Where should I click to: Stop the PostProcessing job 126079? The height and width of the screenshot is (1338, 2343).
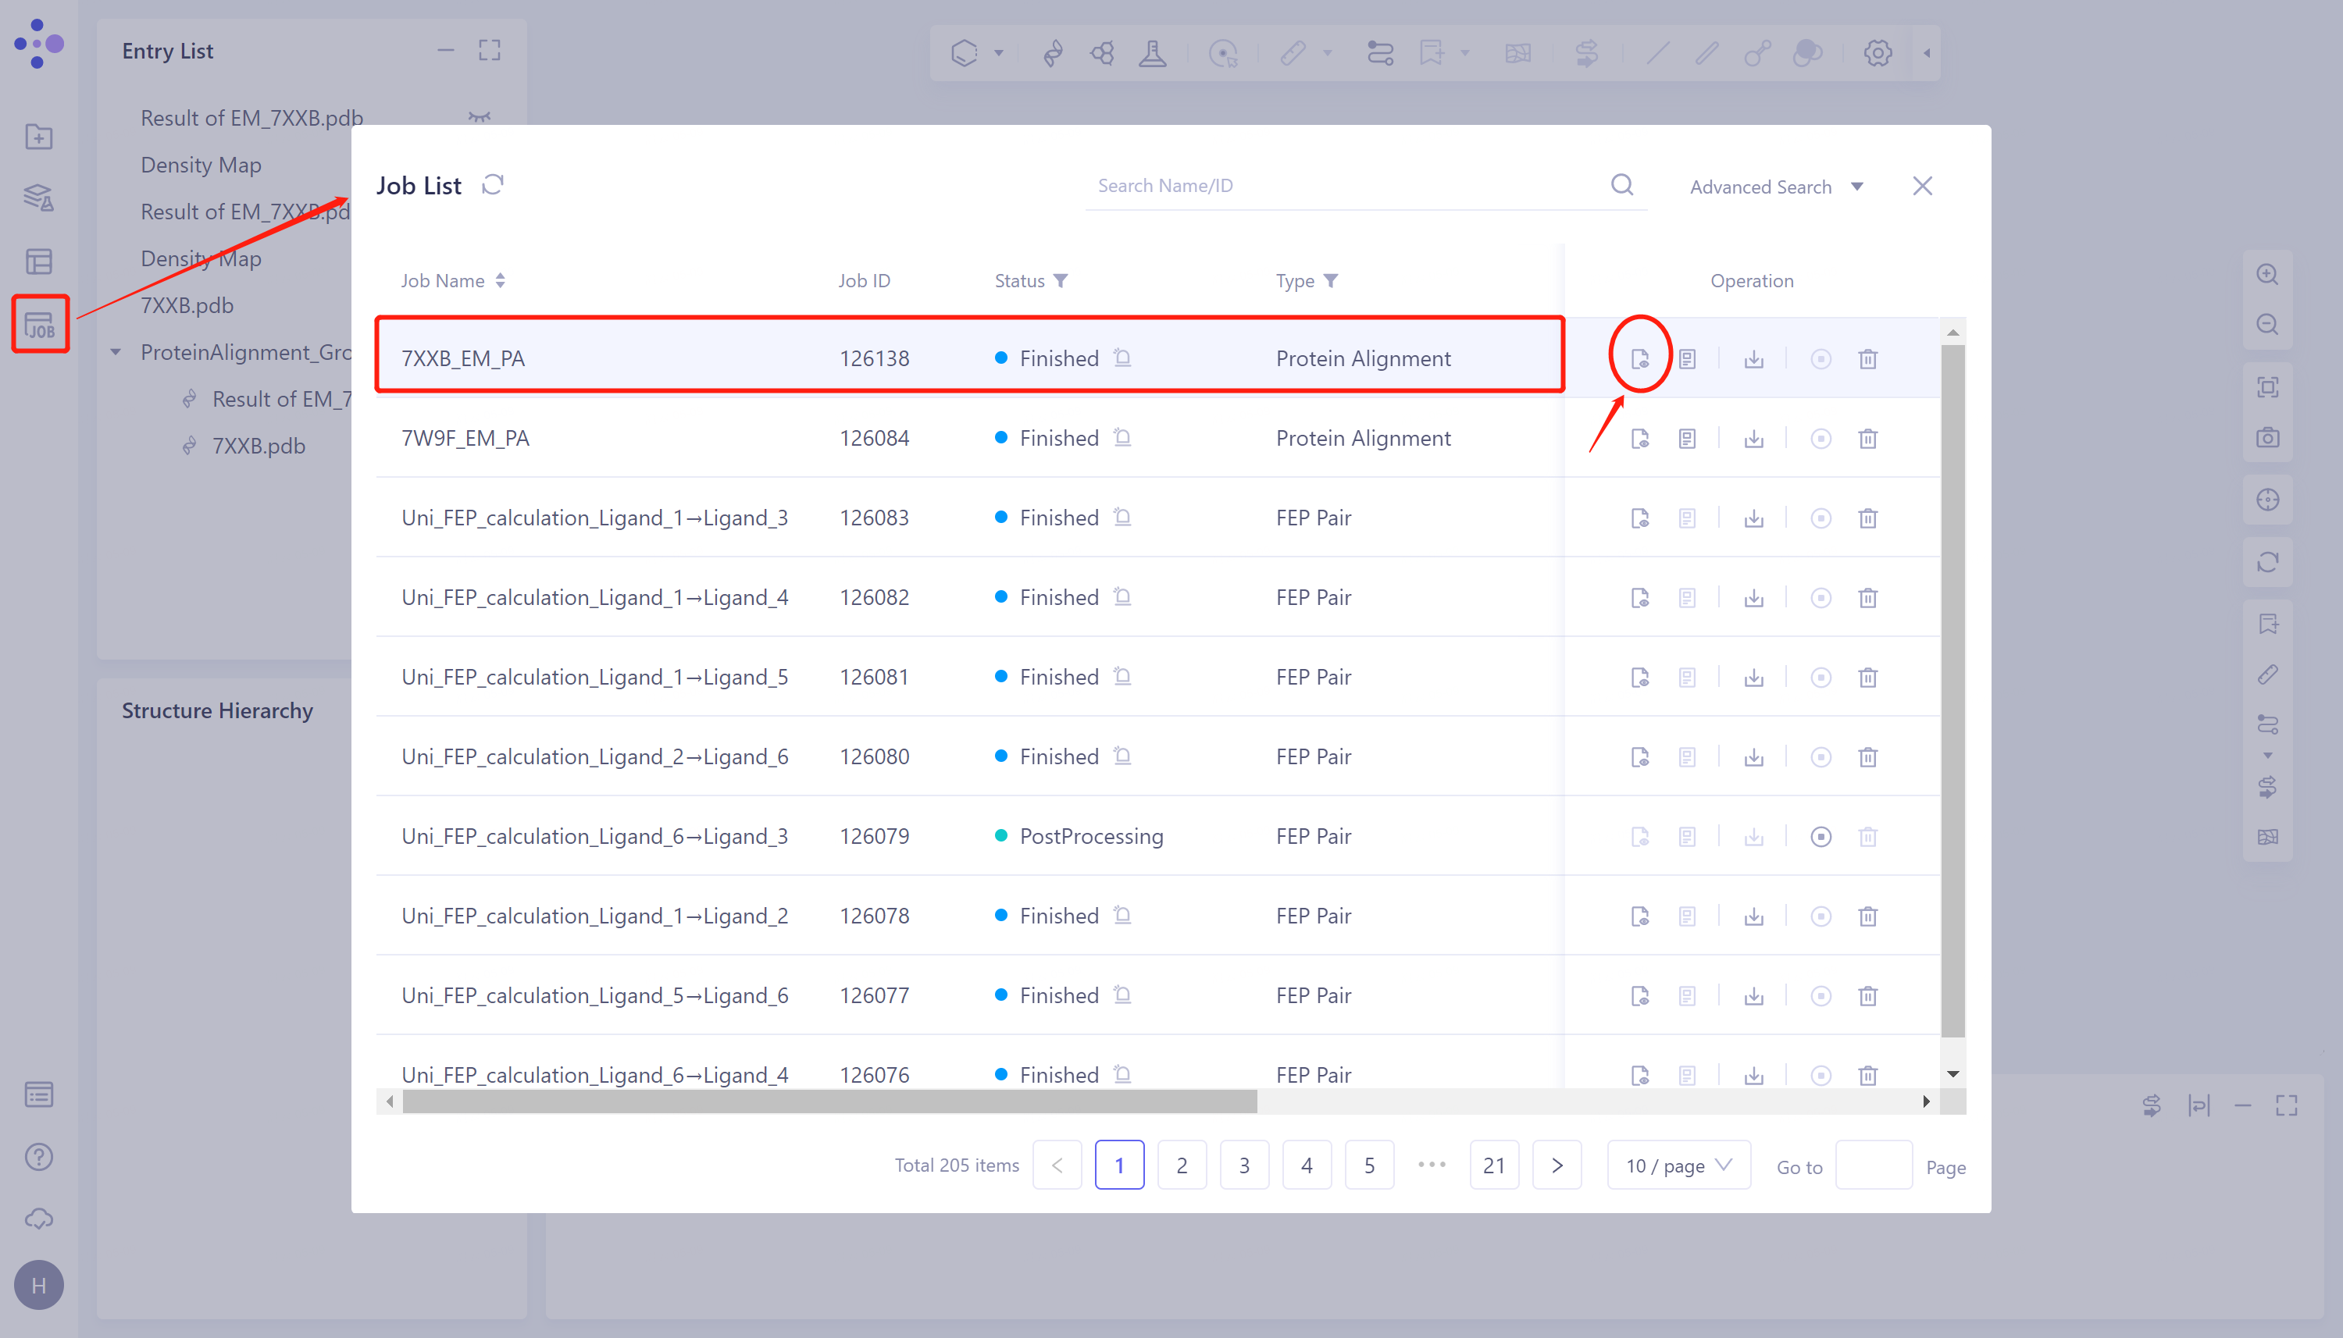pyautogui.click(x=1820, y=836)
